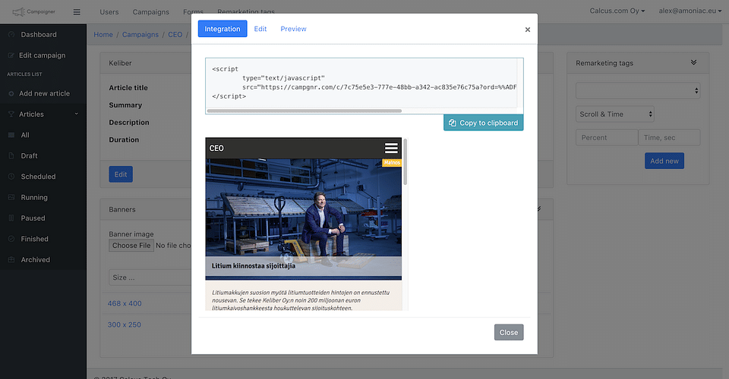Click the Draft file icon
This screenshot has height=379, width=729.
(11, 156)
